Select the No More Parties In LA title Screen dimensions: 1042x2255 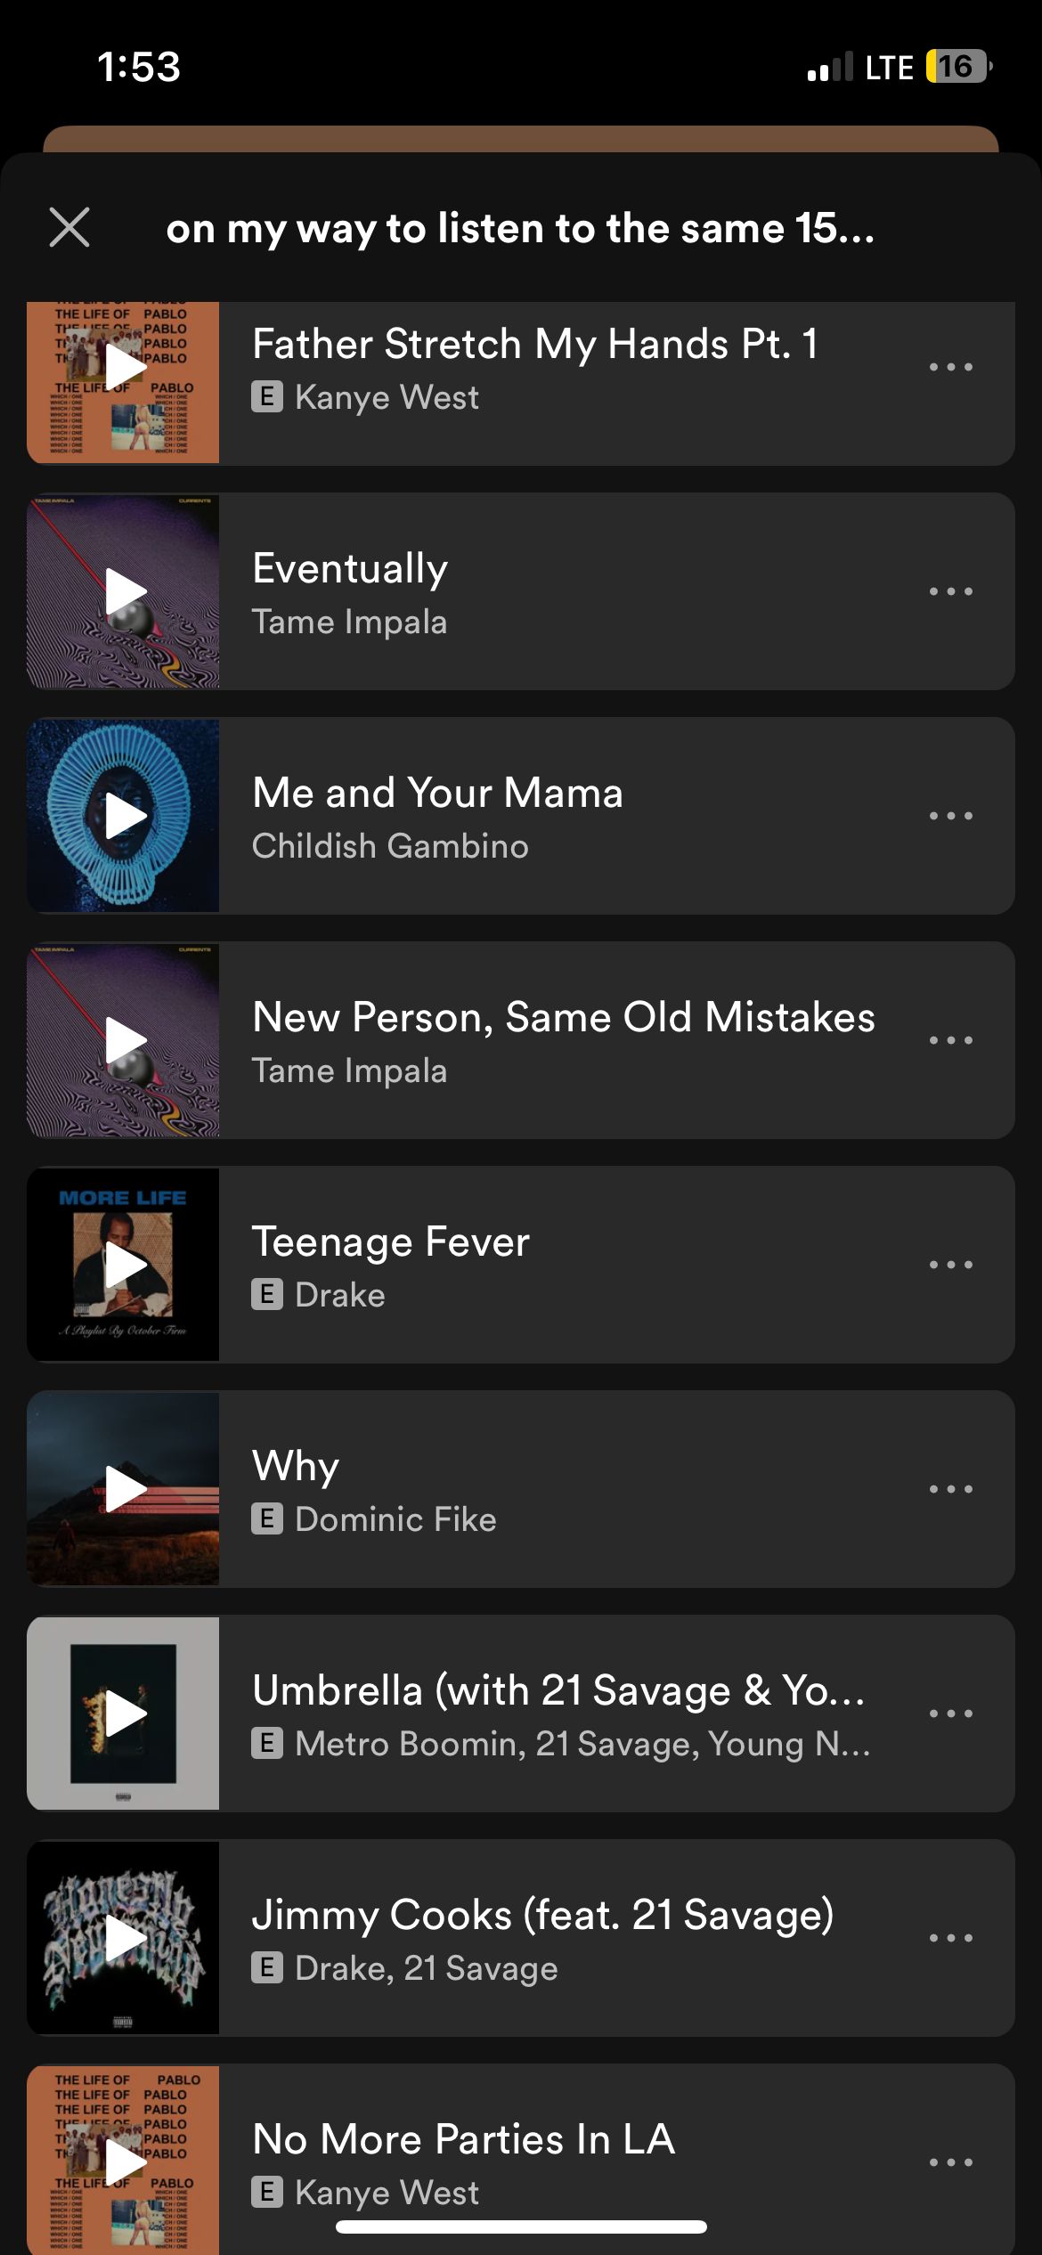463,2139
